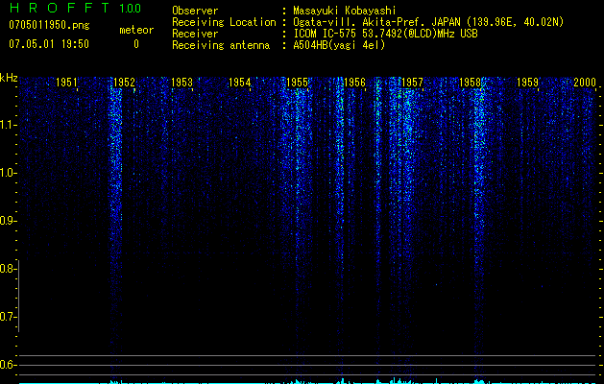
Task: Click the A504HB(yagi 4el) antenna text
Action: point(339,45)
